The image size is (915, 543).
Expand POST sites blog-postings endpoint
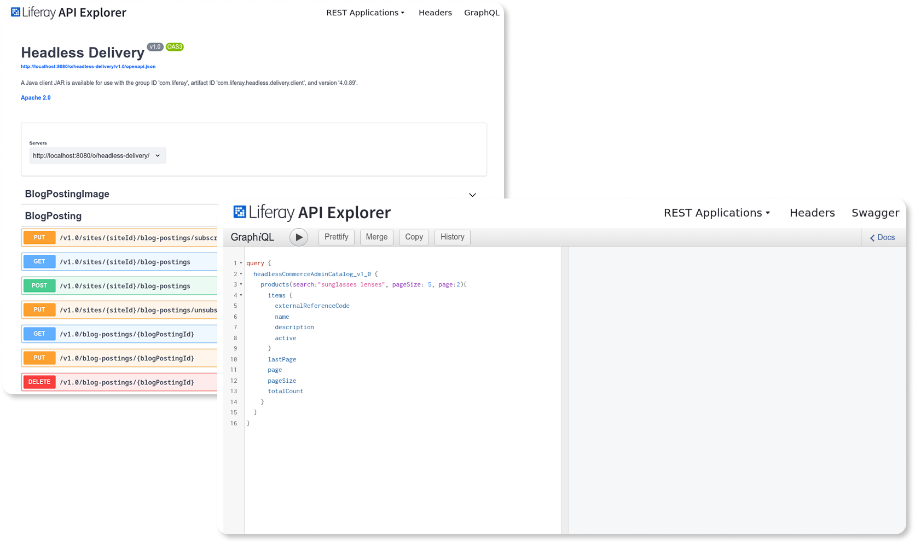point(119,286)
